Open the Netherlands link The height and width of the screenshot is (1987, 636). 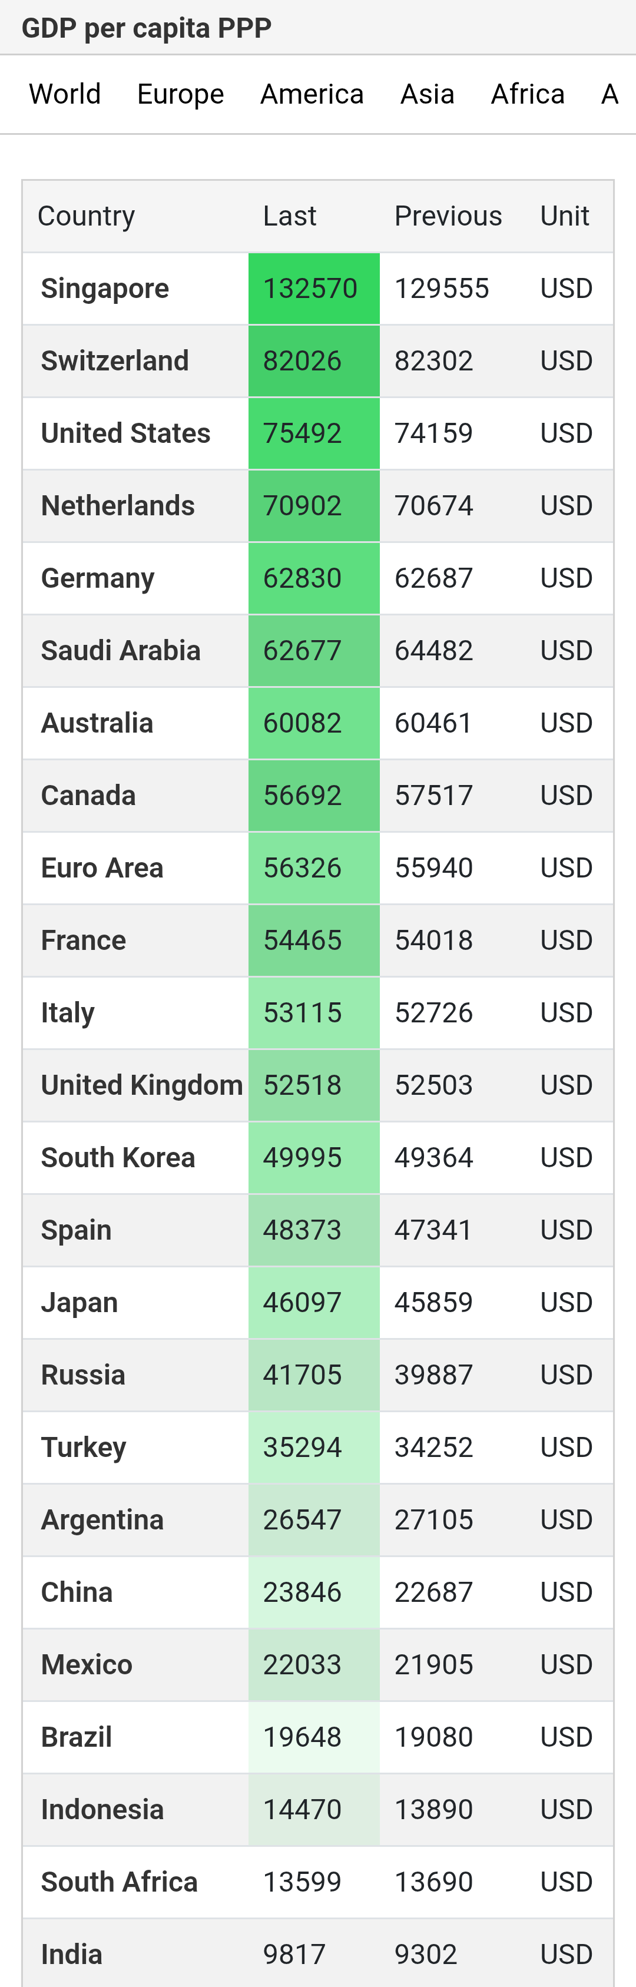(118, 506)
